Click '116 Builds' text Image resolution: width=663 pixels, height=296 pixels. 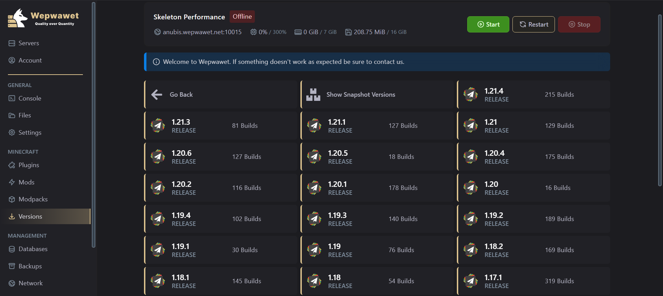pyautogui.click(x=247, y=188)
